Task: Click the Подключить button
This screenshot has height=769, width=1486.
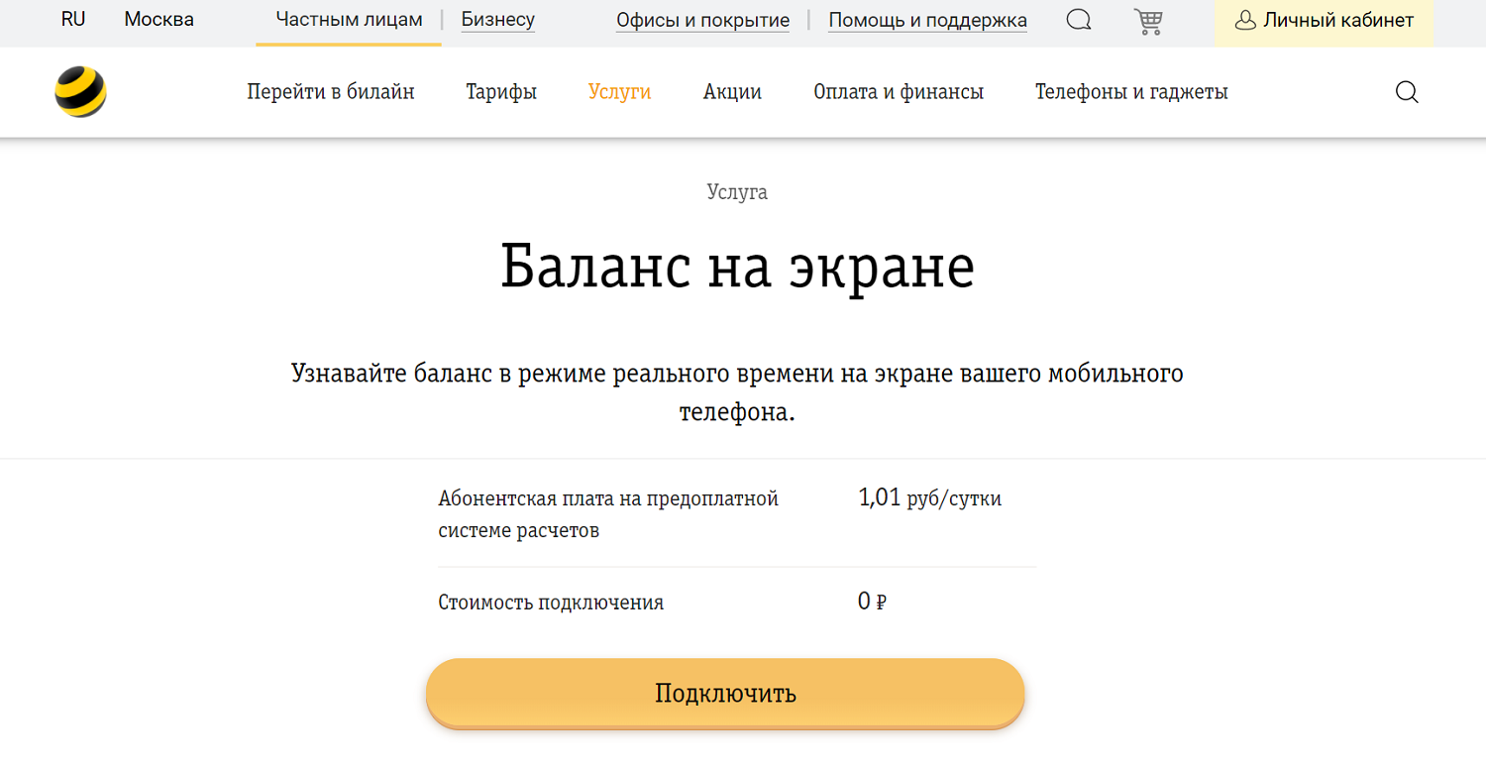Action: click(x=725, y=693)
